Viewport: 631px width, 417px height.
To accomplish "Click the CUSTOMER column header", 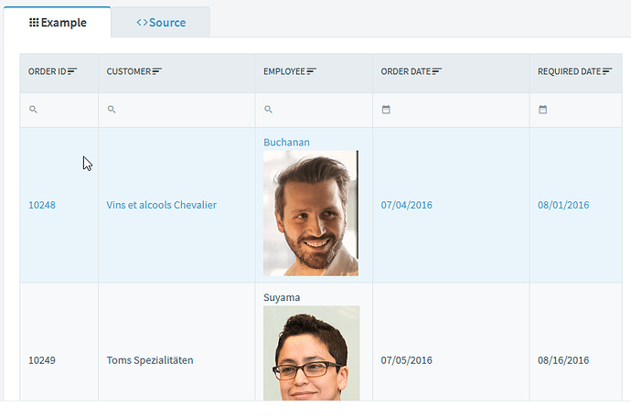I will pos(176,73).
